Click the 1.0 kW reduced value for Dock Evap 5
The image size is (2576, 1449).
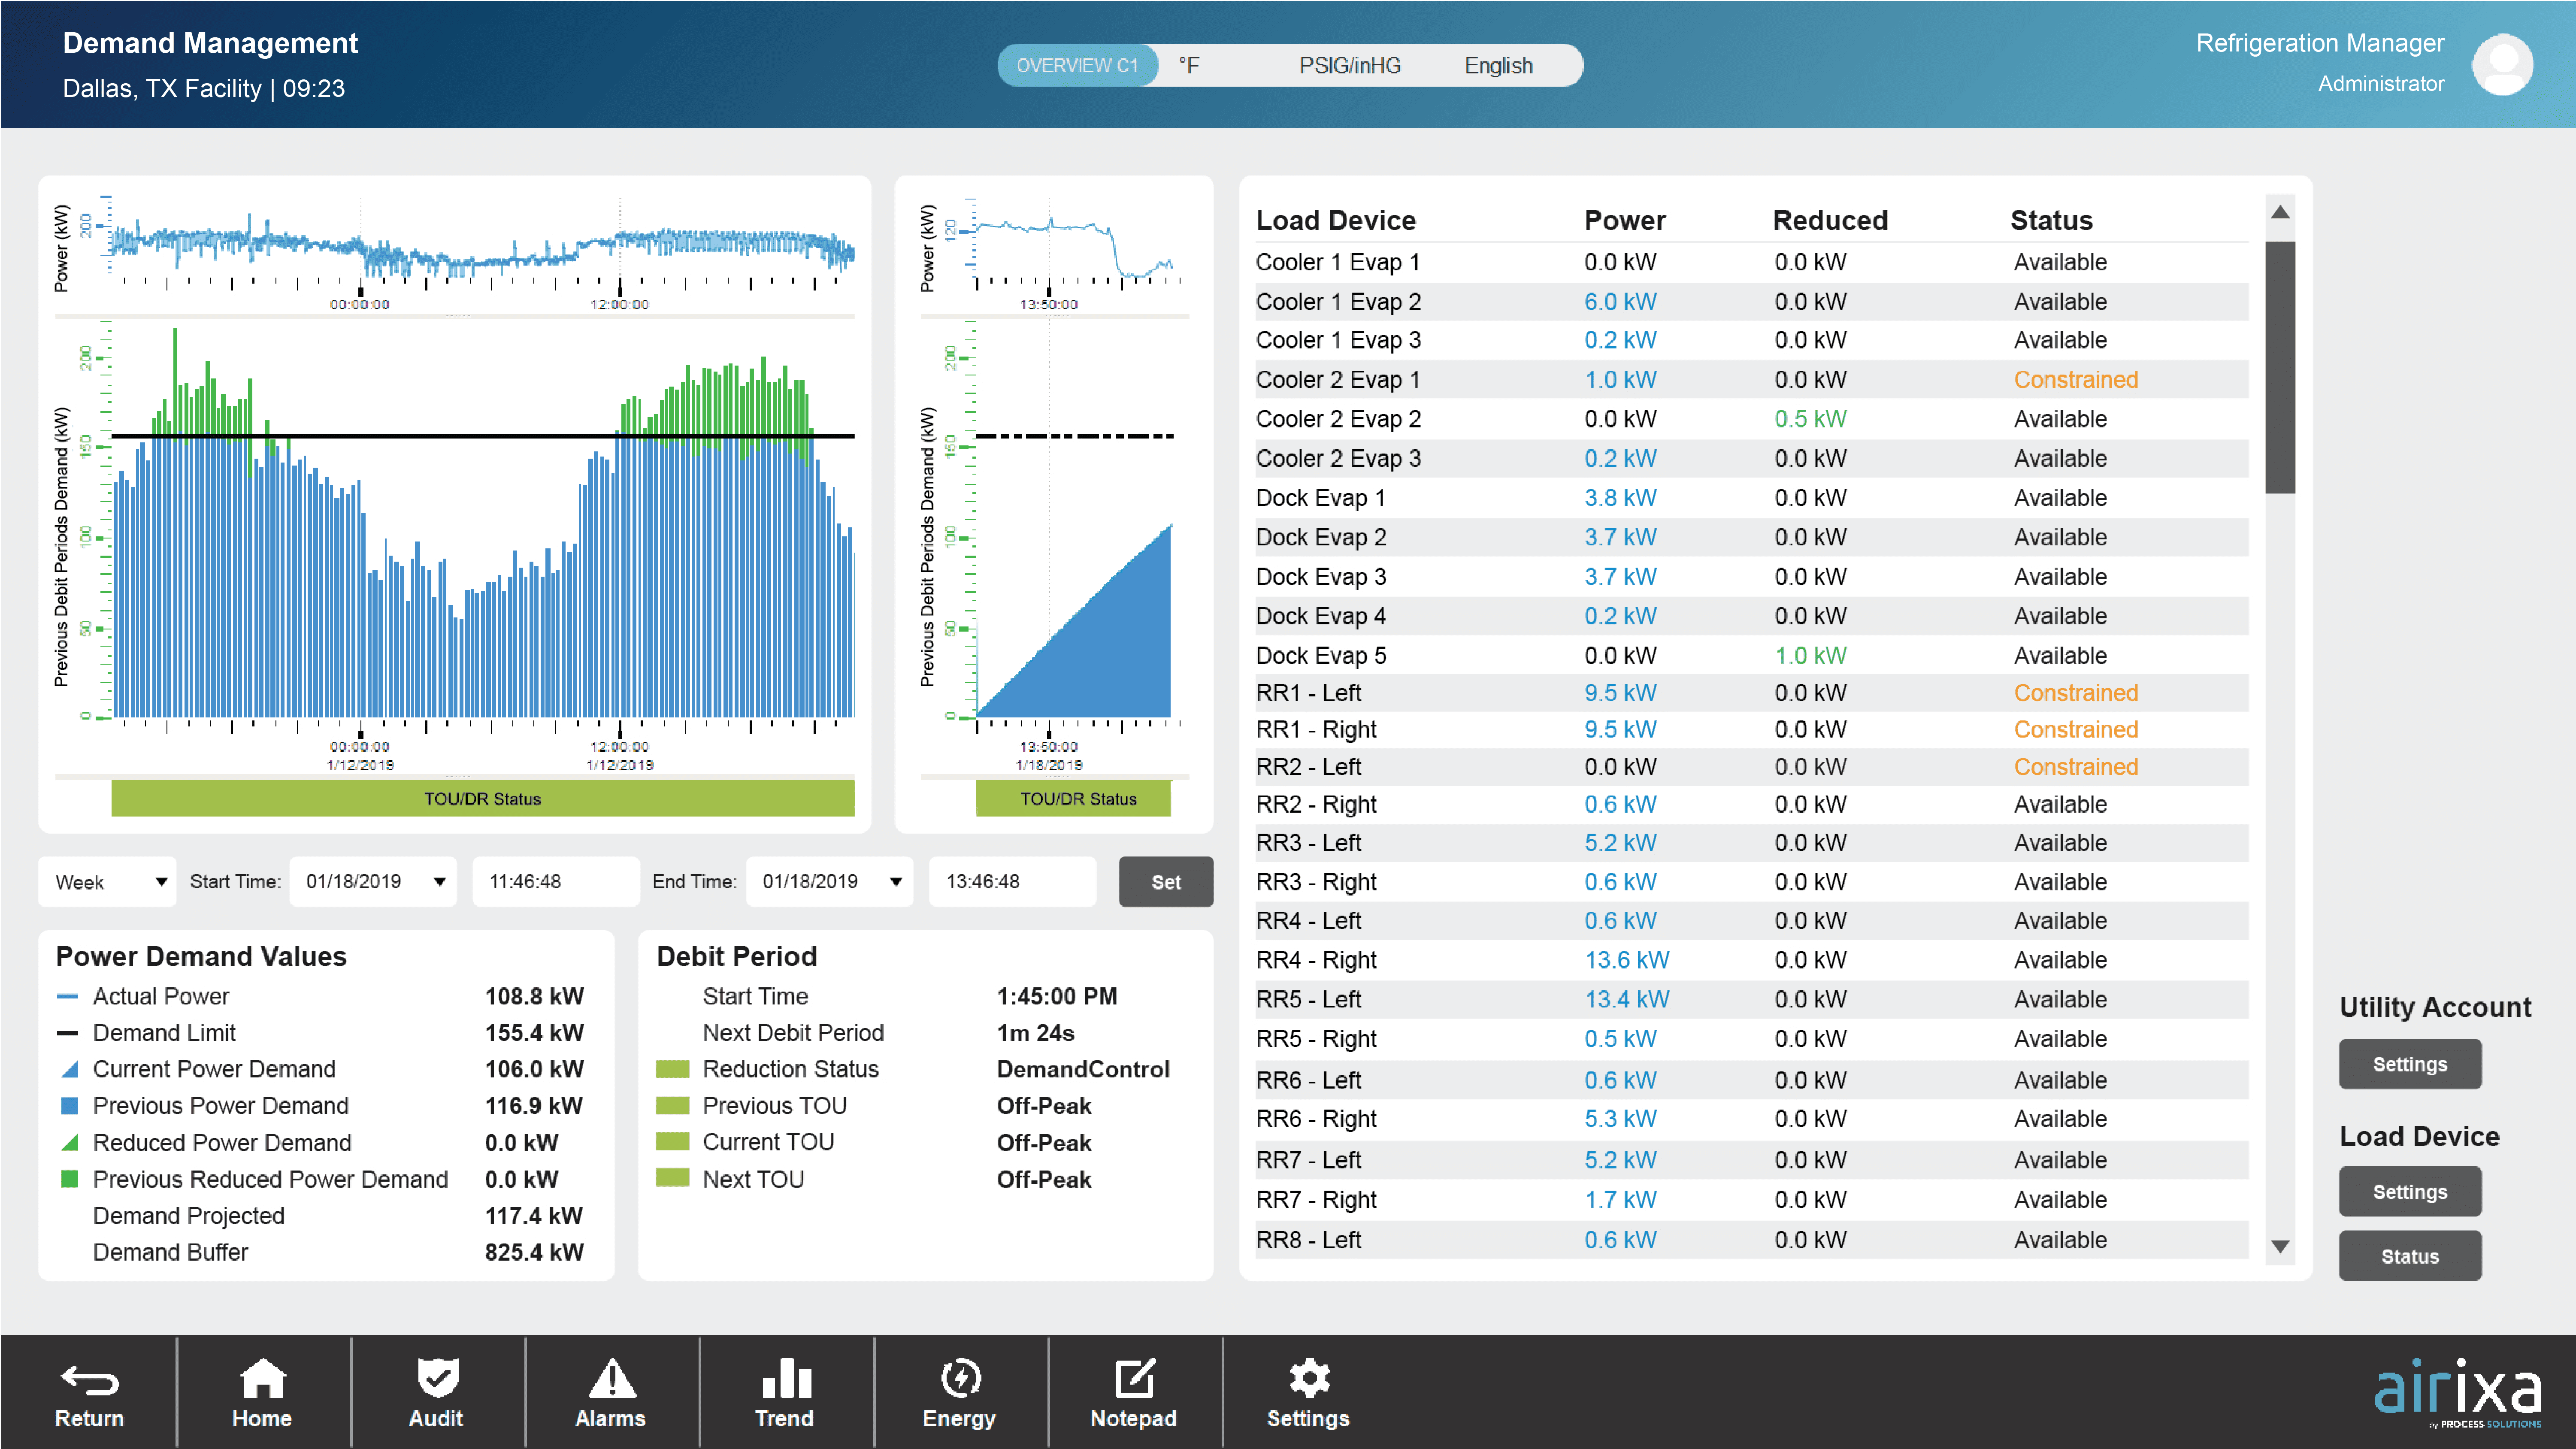pyautogui.click(x=1810, y=655)
